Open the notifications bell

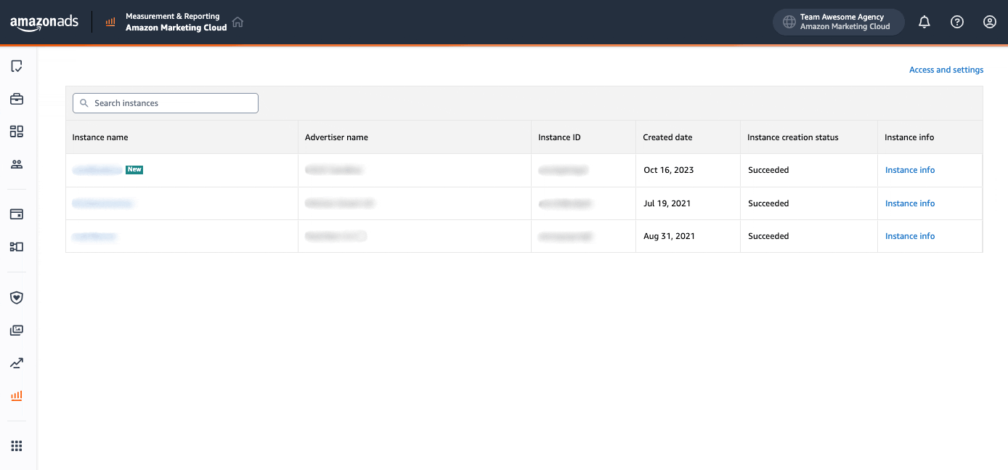click(x=924, y=23)
